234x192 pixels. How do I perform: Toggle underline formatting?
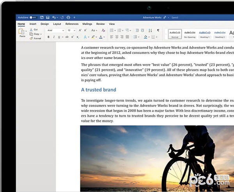(x=59, y=37)
